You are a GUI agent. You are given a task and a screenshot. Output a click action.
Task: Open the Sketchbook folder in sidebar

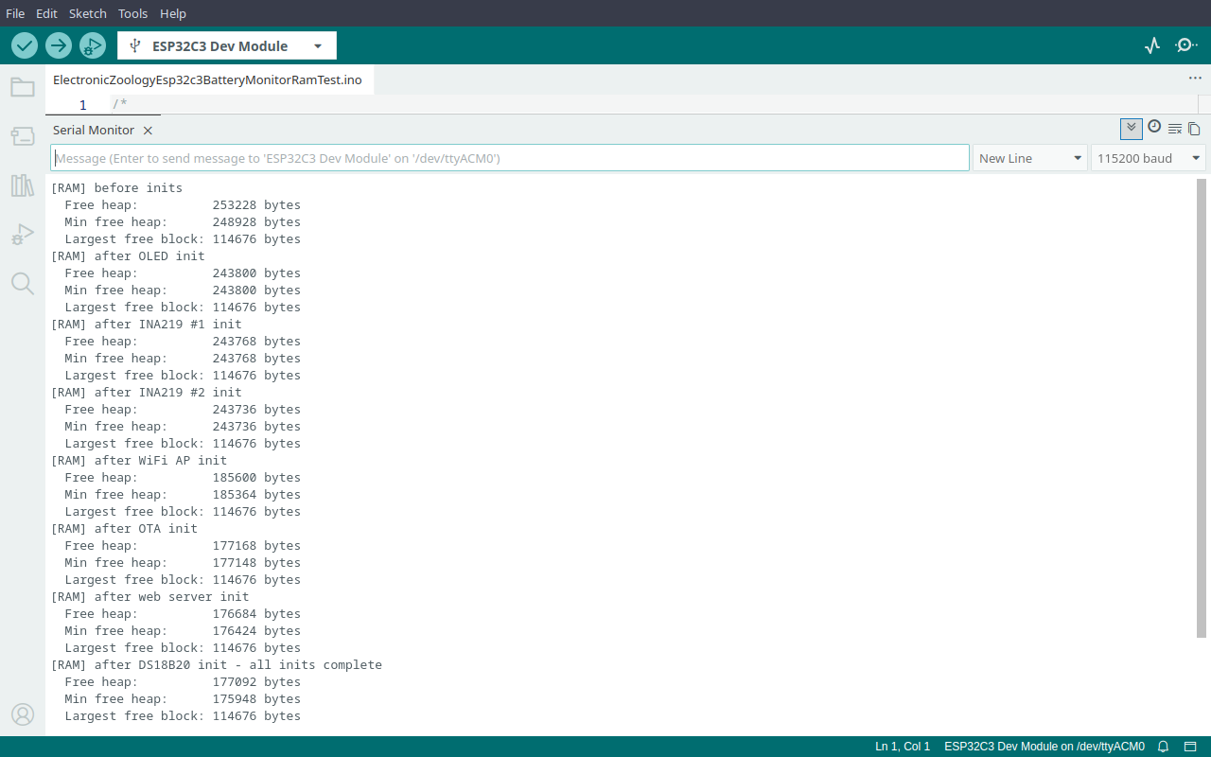pyautogui.click(x=23, y=87)
